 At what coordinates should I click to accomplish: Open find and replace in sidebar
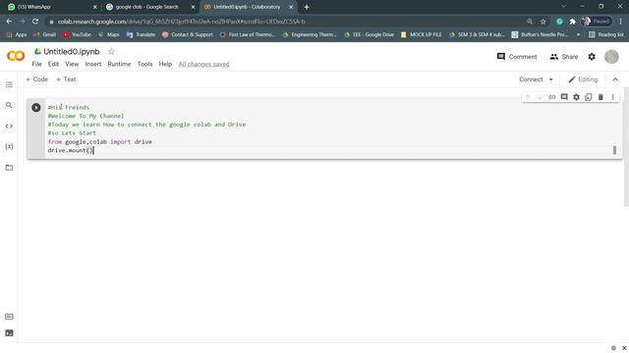pos(9,105)
